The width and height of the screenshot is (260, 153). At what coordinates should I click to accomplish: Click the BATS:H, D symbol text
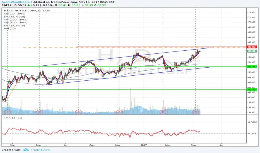point(9,5)
